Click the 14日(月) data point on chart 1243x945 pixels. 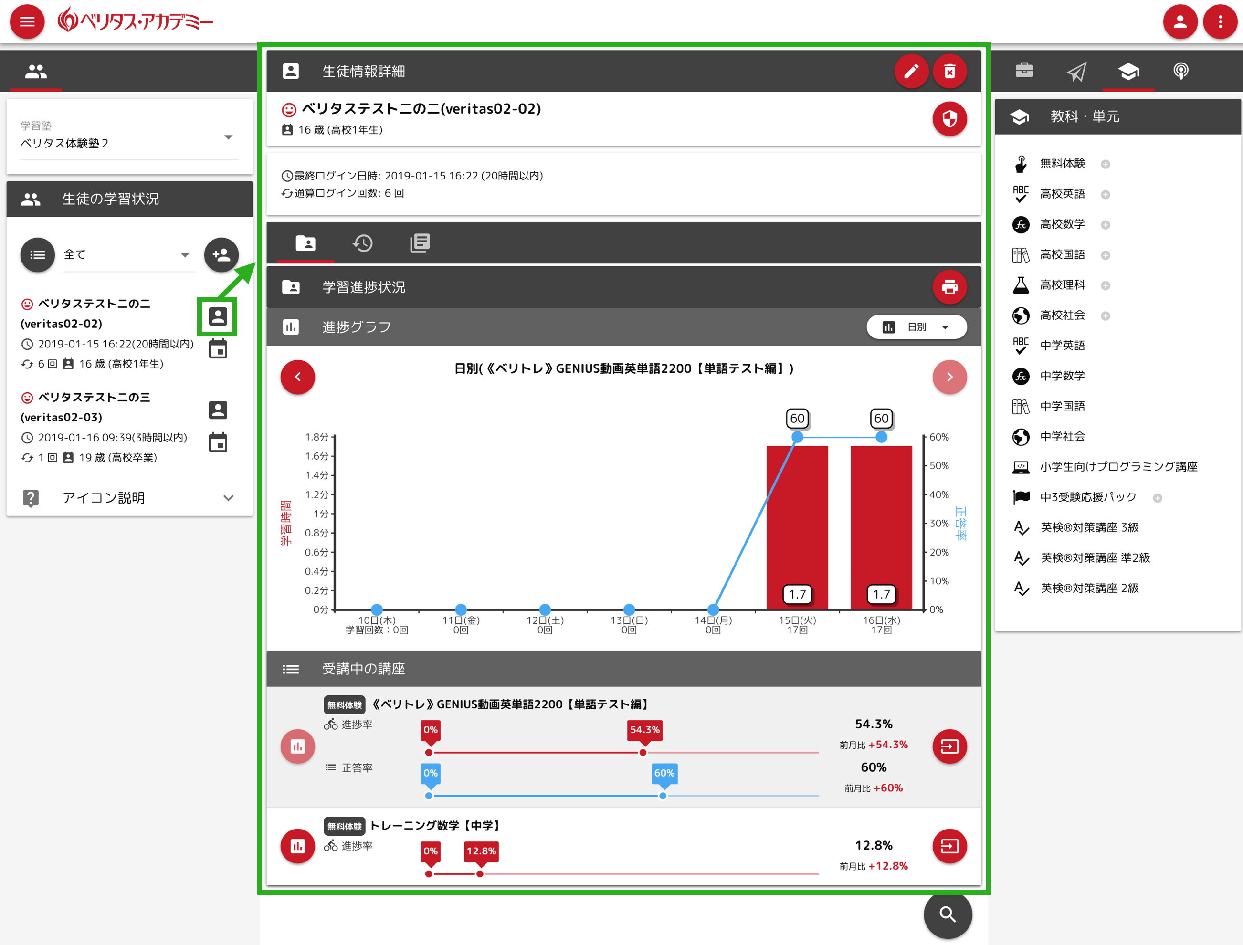pos(713,609)
